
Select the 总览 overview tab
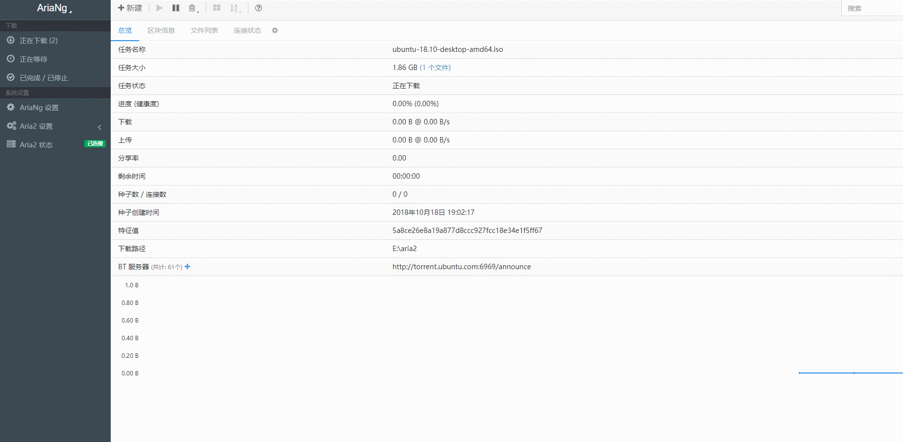pos(125,30)
